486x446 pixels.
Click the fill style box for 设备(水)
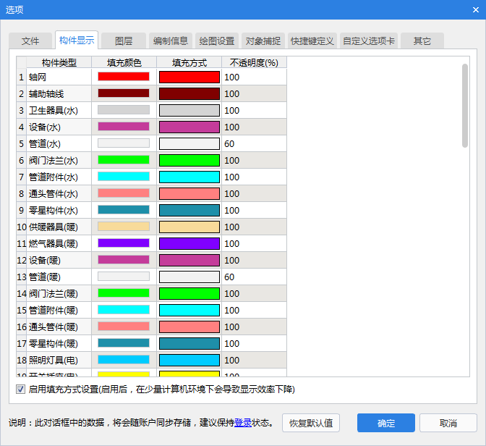tap(189, 127)
